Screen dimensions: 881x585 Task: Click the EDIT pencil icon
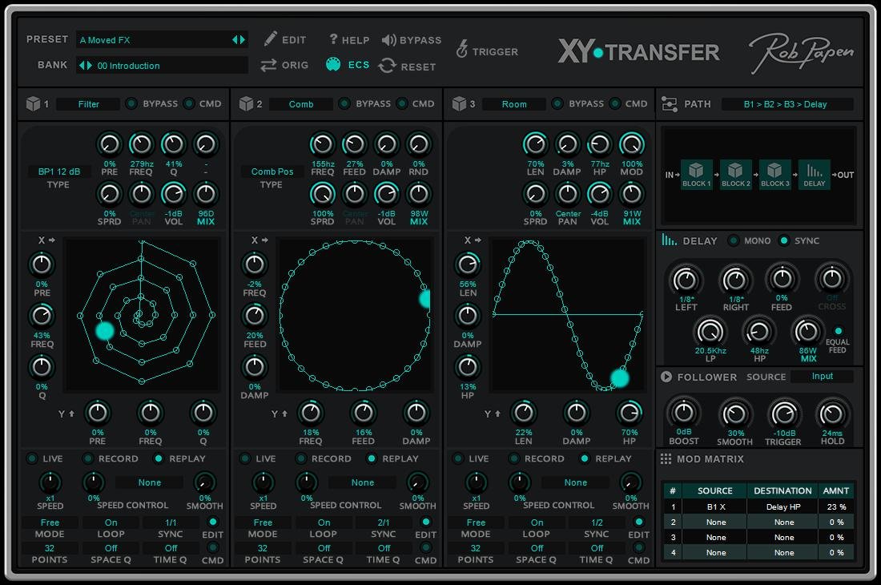270,38
